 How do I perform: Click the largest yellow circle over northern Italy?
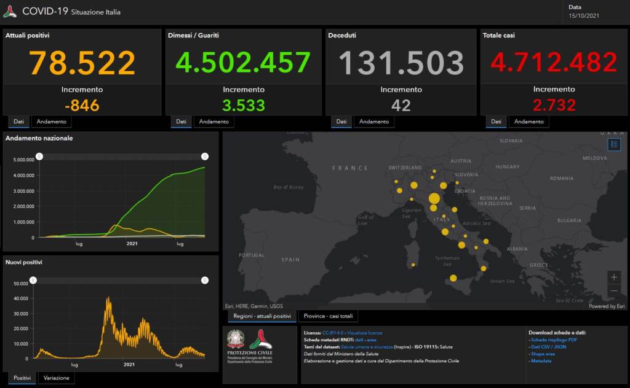434,198
